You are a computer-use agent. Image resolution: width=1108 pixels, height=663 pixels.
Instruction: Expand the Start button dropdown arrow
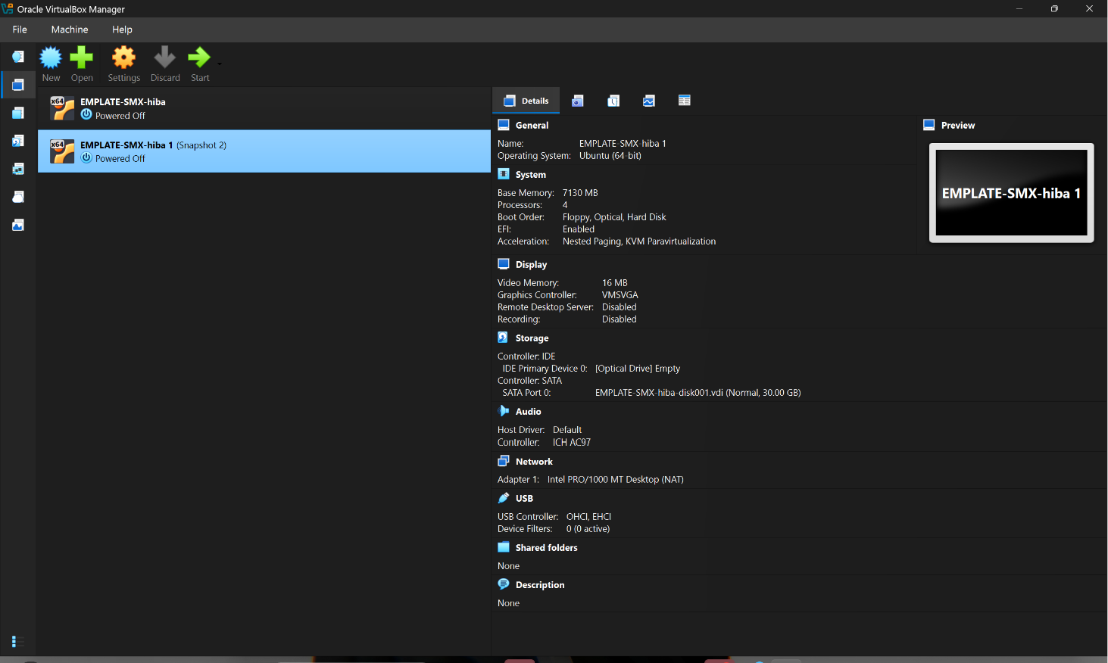(x=220, y=64)
